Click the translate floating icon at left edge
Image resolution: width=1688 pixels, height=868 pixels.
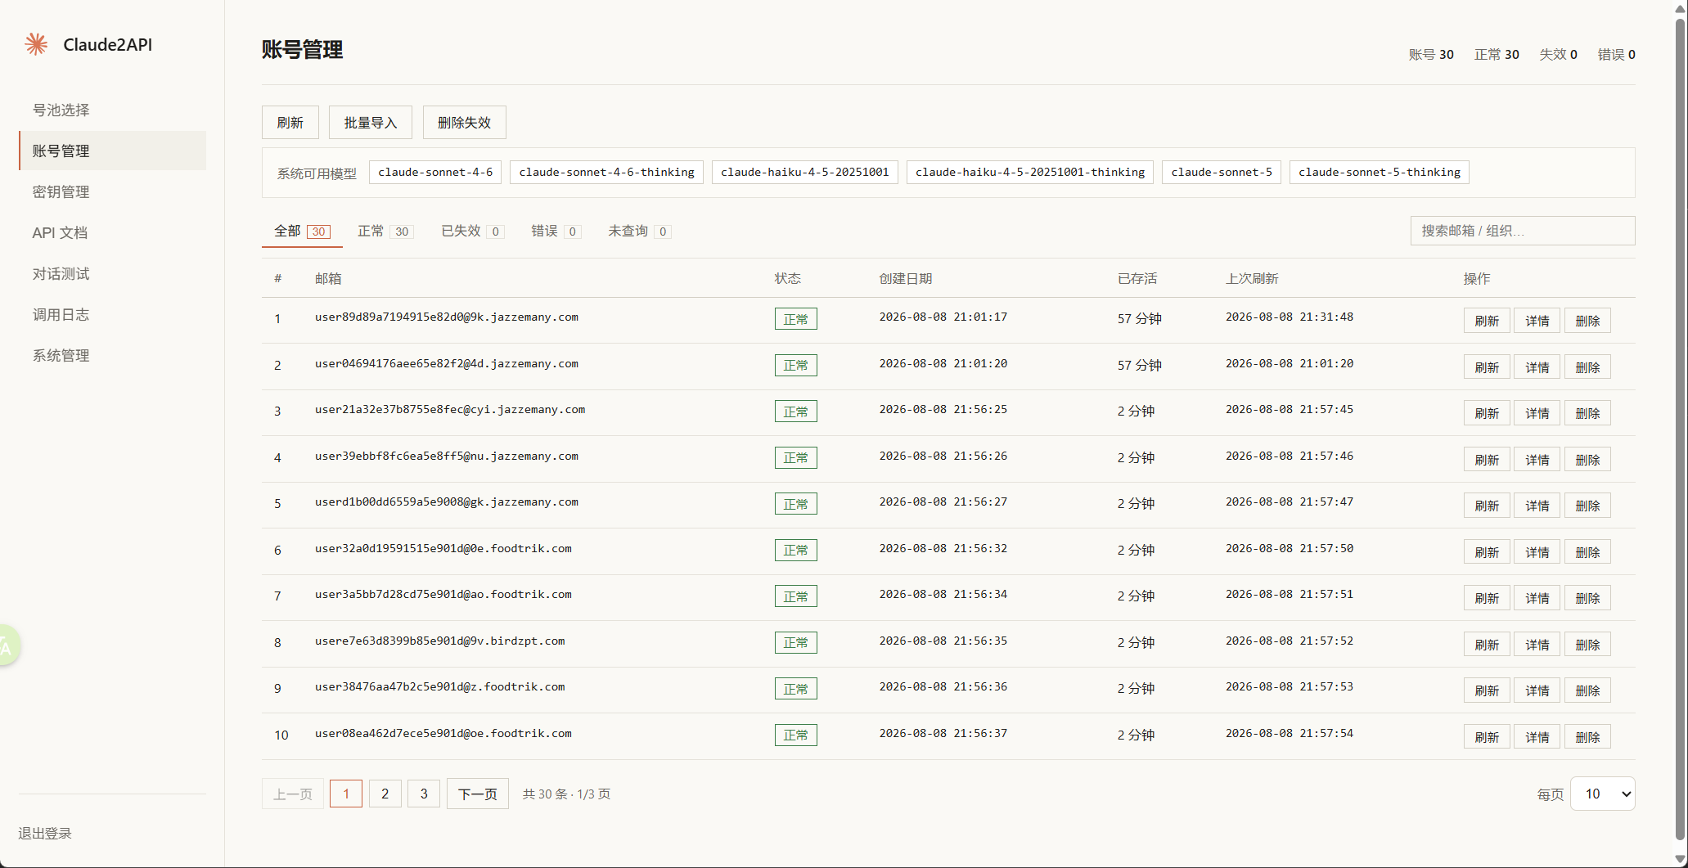coord(7,646)
